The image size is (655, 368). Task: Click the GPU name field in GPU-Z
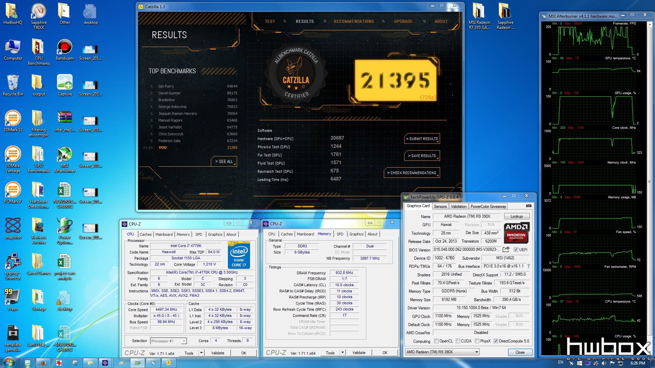point(467,216)
